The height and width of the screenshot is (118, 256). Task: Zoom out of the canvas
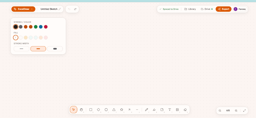pos(220,111)
